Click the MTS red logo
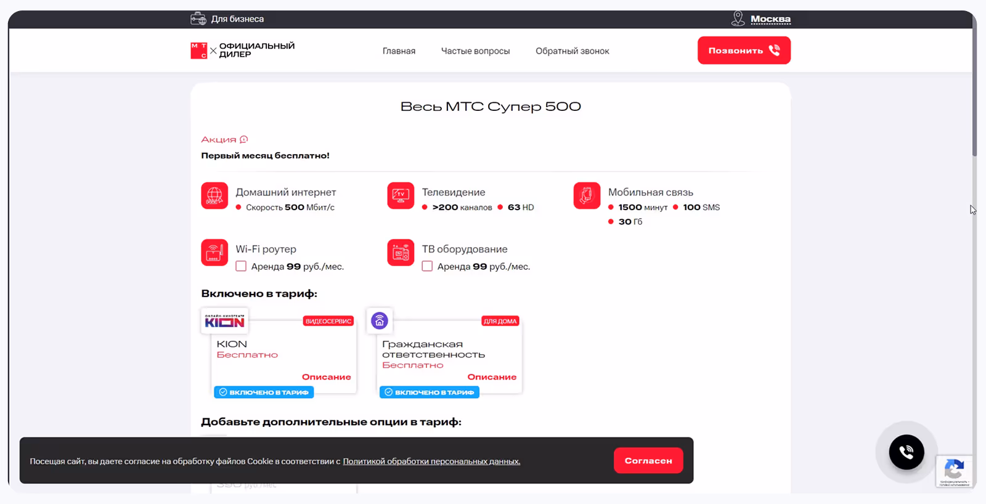 pos(199,51)
